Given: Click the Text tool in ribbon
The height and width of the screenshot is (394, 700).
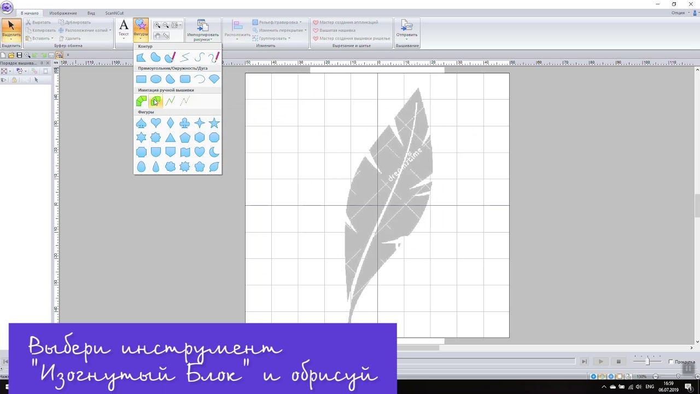Looking at the screenshot, I should tap(124, 29).
